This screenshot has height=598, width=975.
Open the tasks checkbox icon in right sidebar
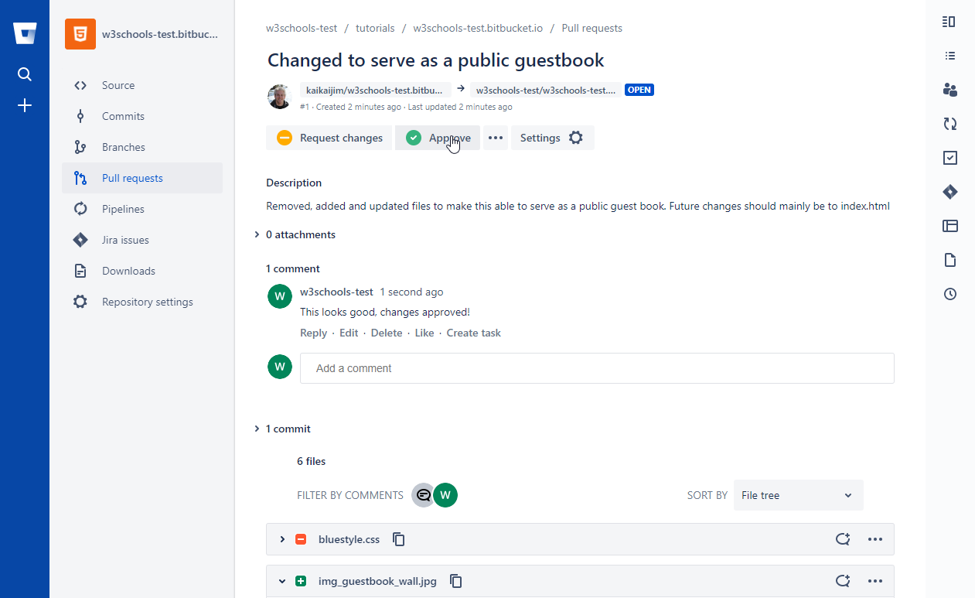(x=949, y=158)
